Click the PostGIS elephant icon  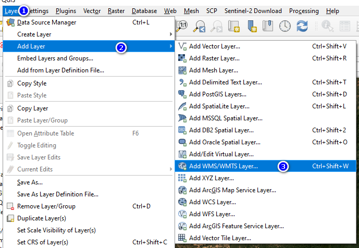pyautogui.click(x=182, y=94)
